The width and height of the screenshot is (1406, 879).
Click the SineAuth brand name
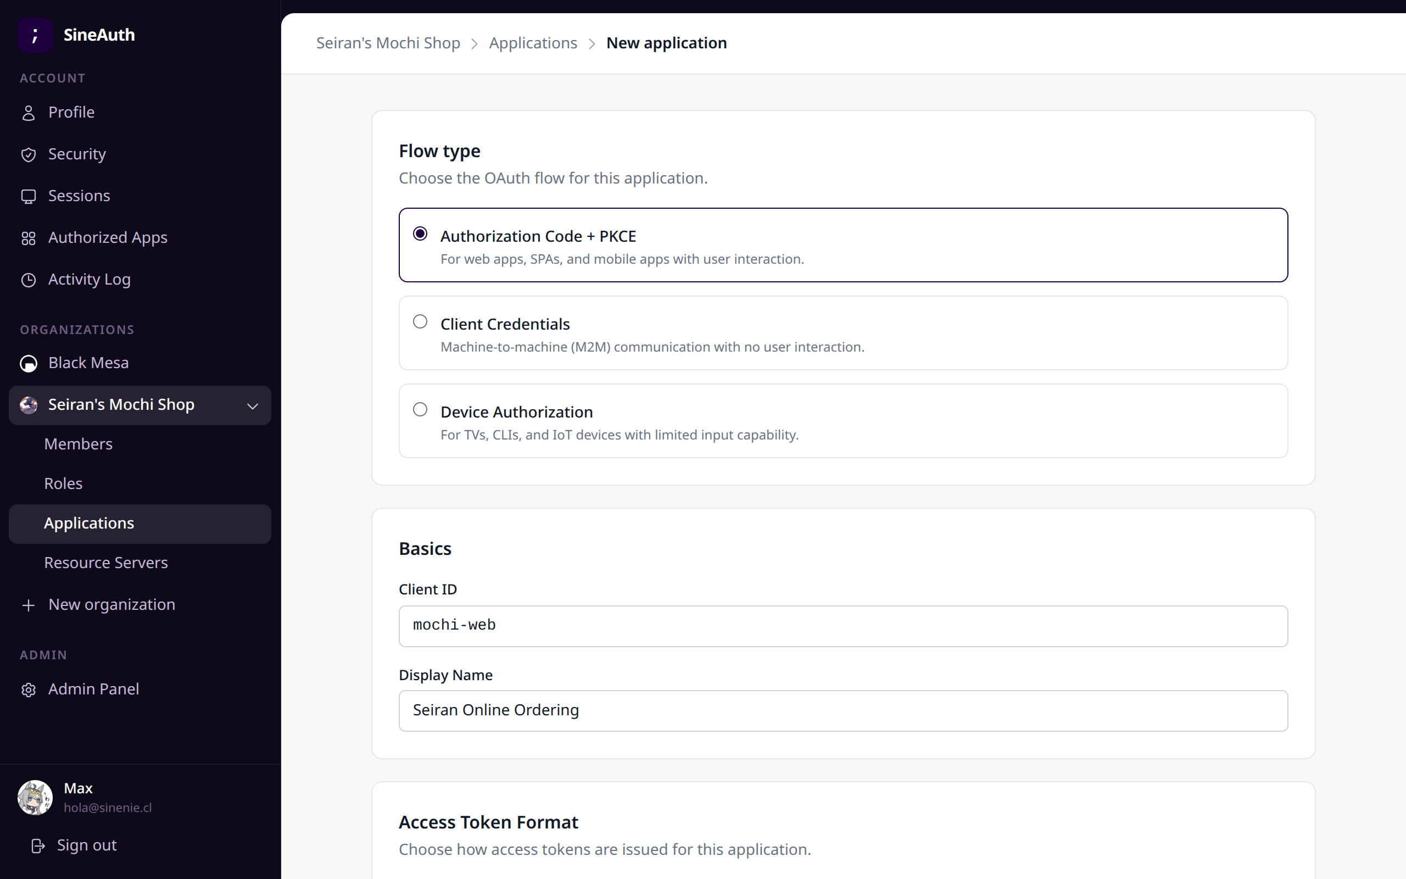coord(99,35)
